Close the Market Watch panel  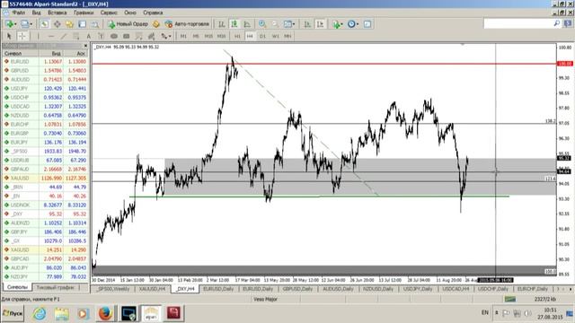pyautogui.click(x=85, y=46)
